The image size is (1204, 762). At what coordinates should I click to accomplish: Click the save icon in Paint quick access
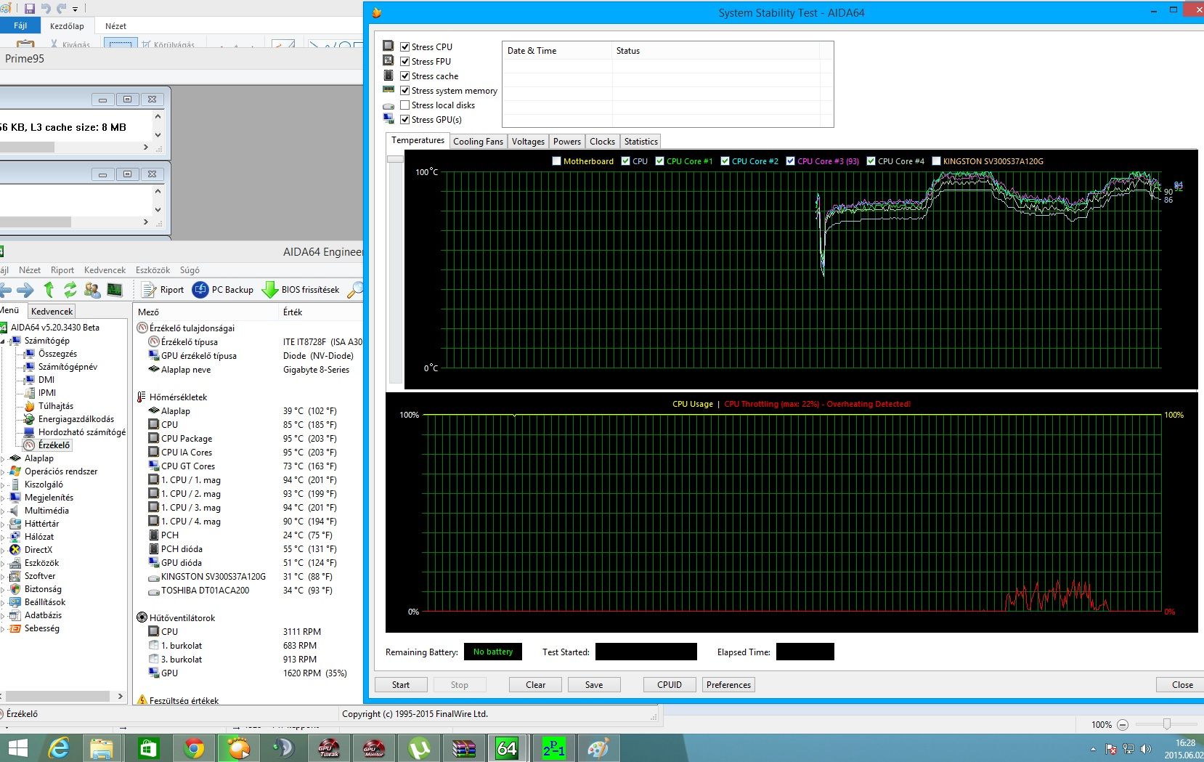(x=30, y=9)
